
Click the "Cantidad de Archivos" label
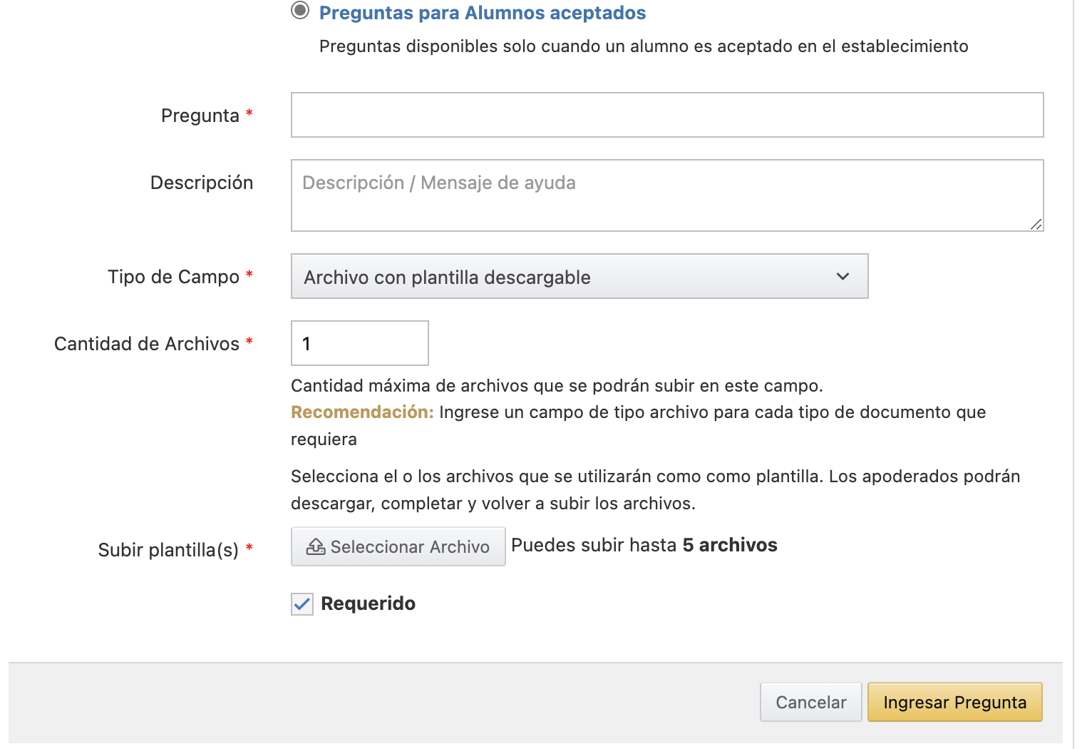(147, 344)
